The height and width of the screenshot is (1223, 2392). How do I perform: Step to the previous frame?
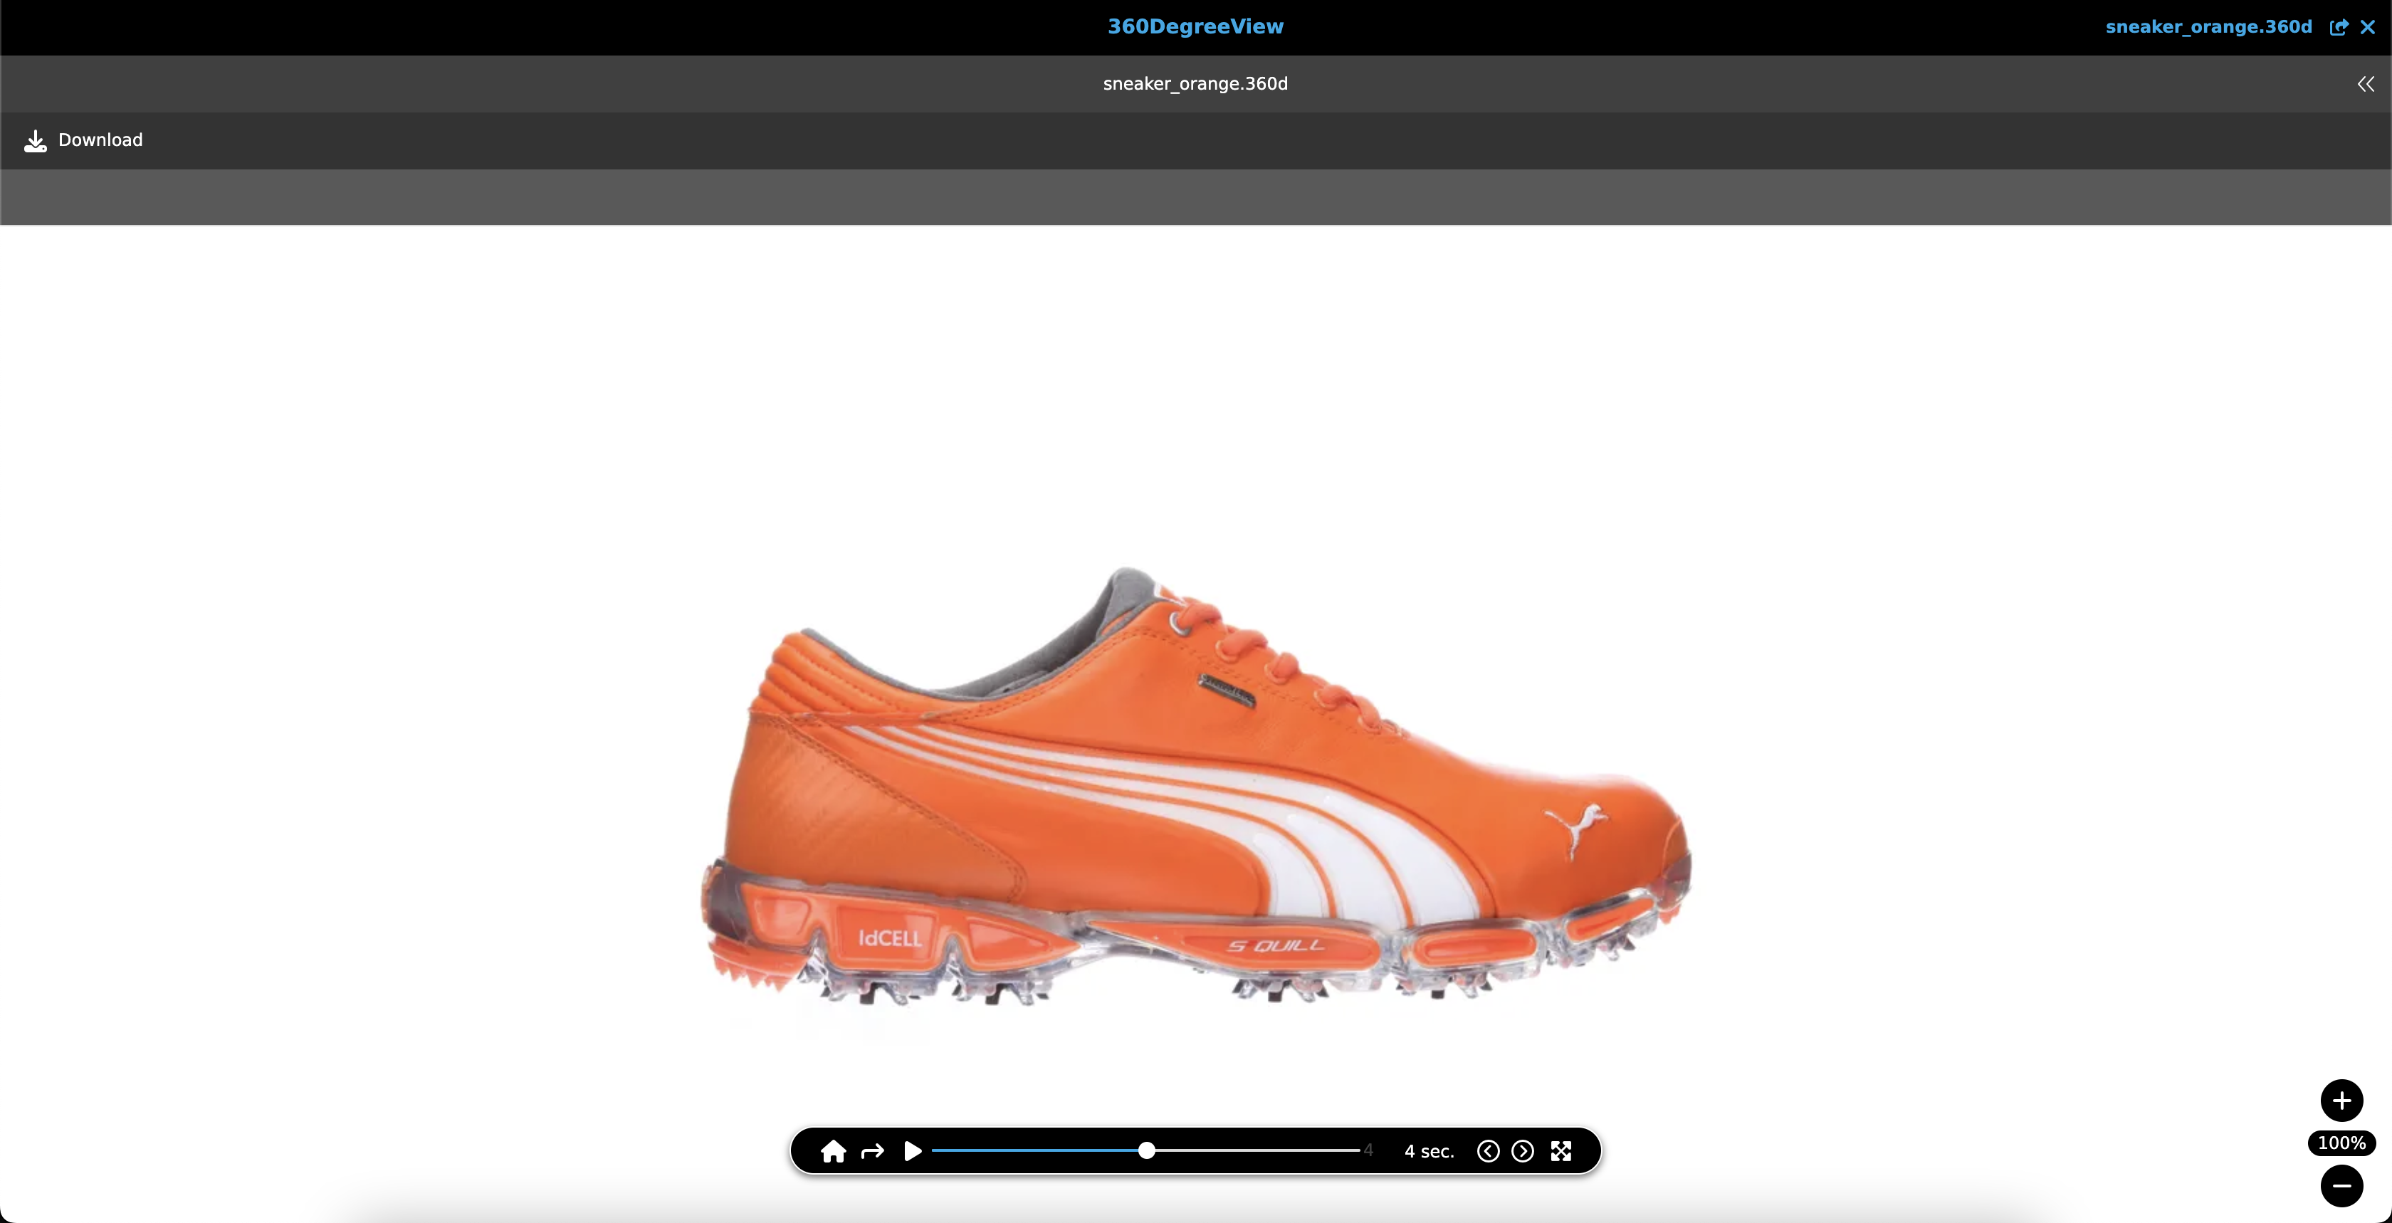[1488, 1152]
